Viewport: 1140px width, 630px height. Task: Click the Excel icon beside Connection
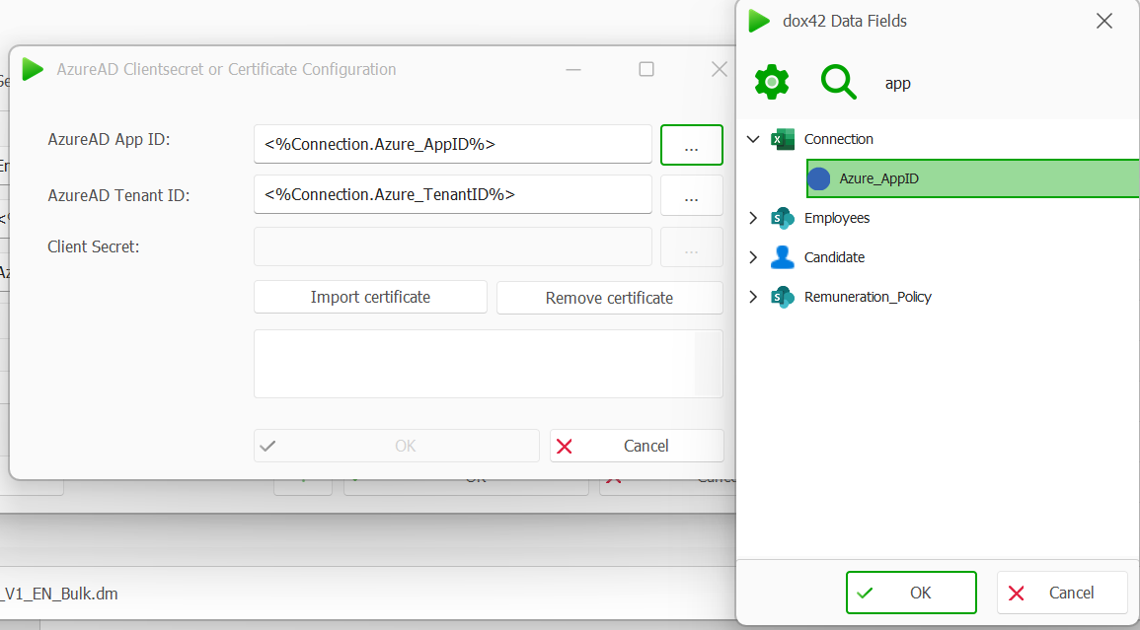point(783,139)
